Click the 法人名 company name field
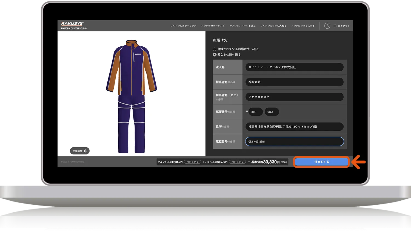 294,67
